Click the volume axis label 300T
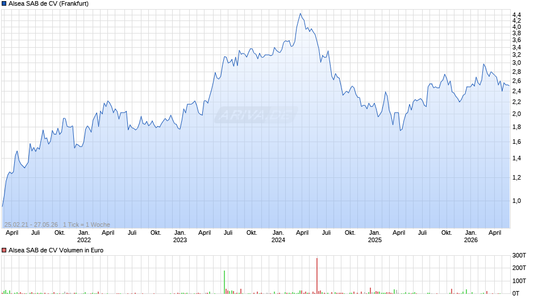This screenshot has width=534, height=299. tap(519, 255)
